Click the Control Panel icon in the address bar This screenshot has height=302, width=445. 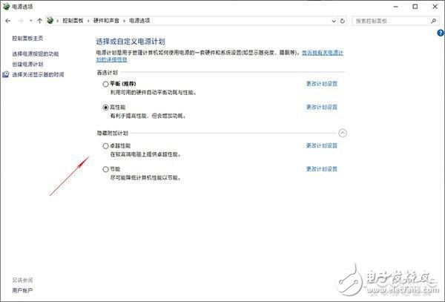[50, 21]
